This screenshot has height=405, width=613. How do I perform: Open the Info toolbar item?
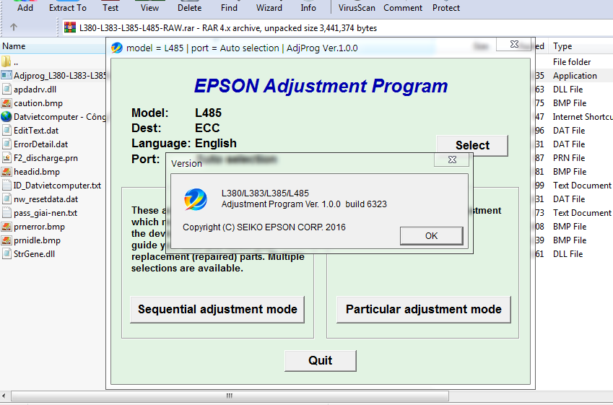pyautogui.click(x=308, y=7)
